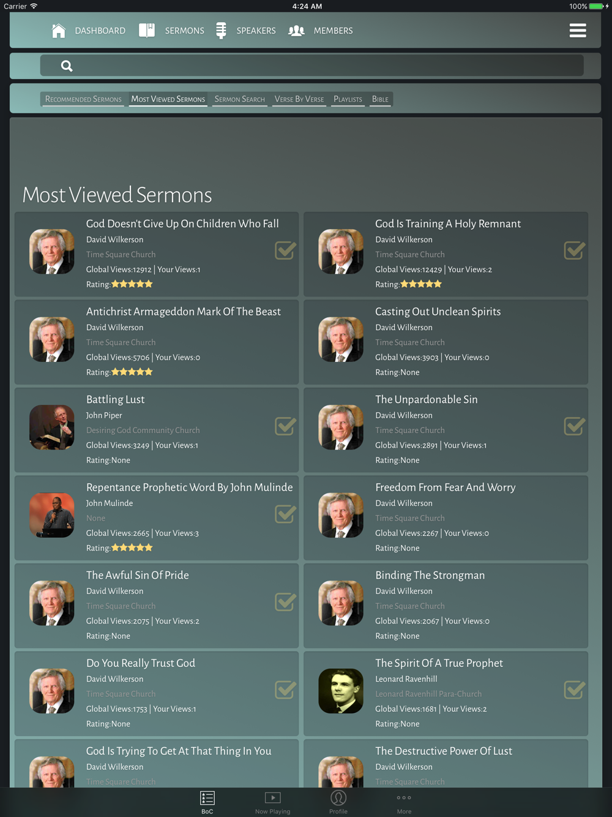612x817 pixels.
Task: Open the Dashboard home icon
Action: click(x=59, y=31)
